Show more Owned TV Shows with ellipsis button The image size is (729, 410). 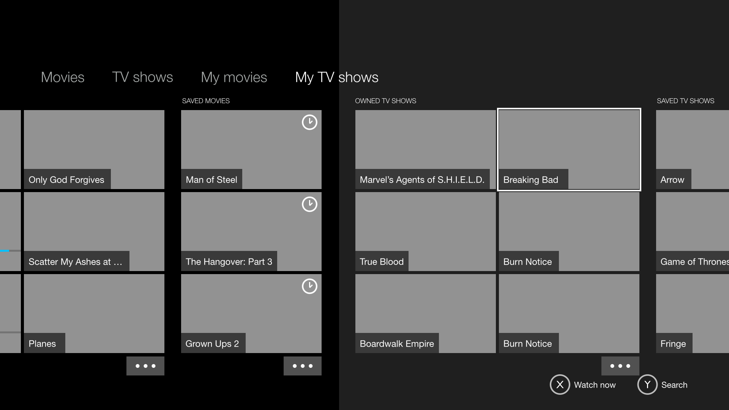pos(620,366)
